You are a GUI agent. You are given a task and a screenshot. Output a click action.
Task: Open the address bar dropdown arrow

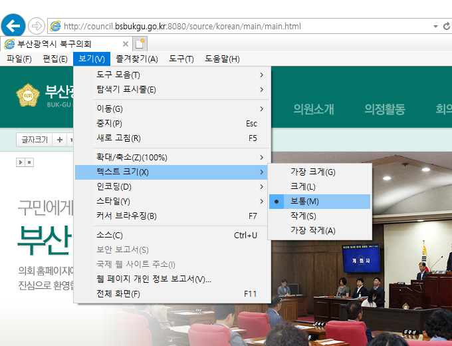(435, 26)
